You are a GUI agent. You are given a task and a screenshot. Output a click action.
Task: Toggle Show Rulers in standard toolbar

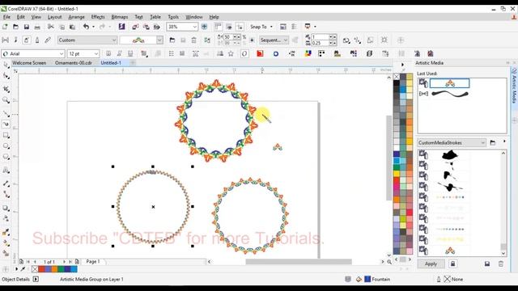pyautogui.click(x=218, y=27)
